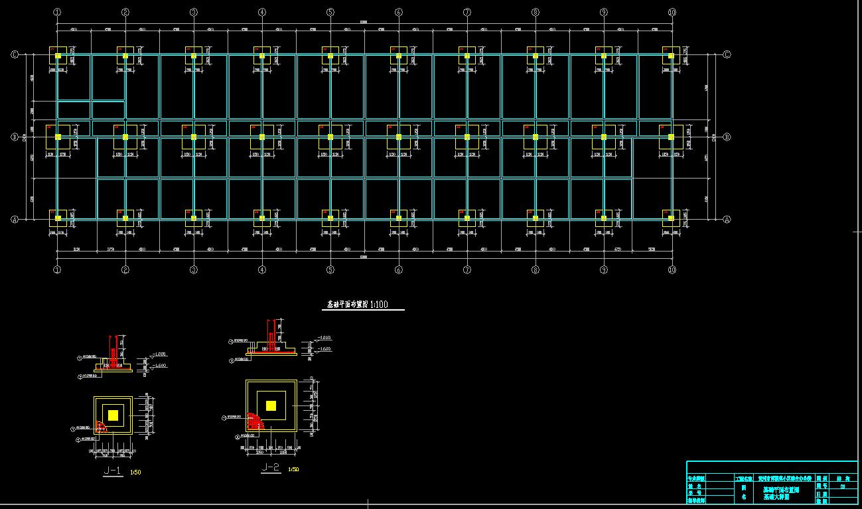Click the yellow column at axis 1 and C

58,56
